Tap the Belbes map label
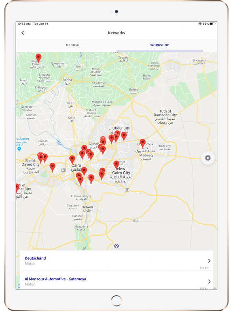233x311 pixels. [133, 91]
